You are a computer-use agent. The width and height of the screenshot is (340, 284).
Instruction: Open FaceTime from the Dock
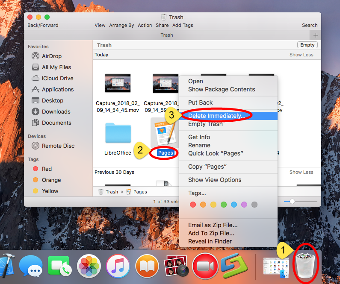coord(60,266)
